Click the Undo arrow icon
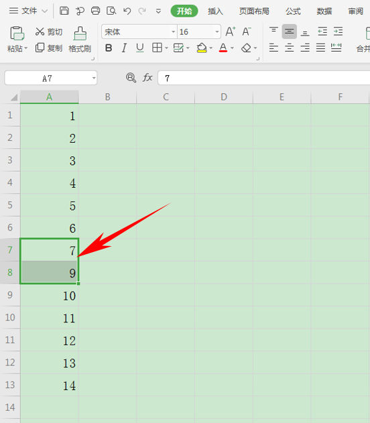This screenshot has width=370, height=423. [x=127, y=11]
